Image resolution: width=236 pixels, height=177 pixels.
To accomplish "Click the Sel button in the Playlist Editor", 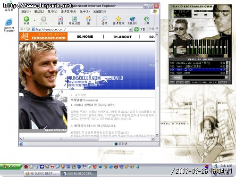I will 182,82.
